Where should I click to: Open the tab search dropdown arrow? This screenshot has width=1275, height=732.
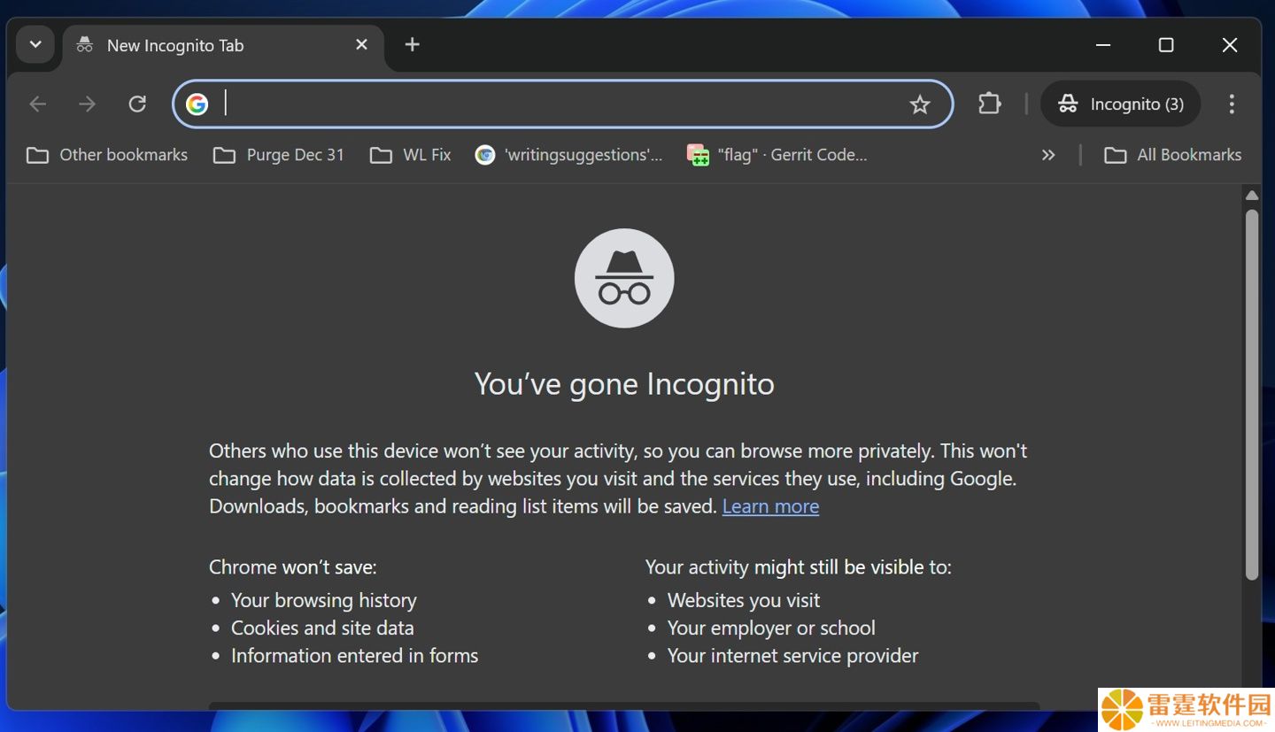coord(35,45)
